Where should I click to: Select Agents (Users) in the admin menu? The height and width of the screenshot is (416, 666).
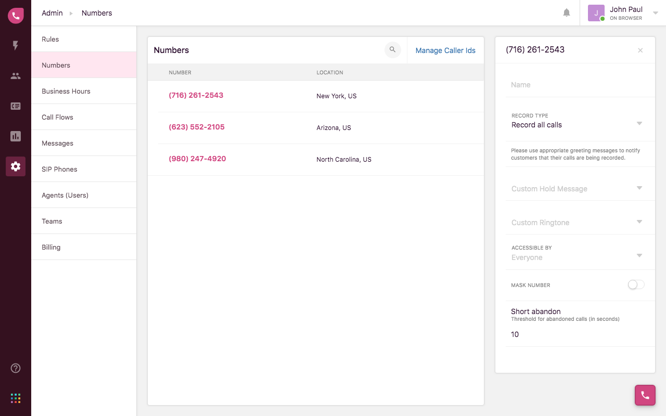(x=84, y=195)
